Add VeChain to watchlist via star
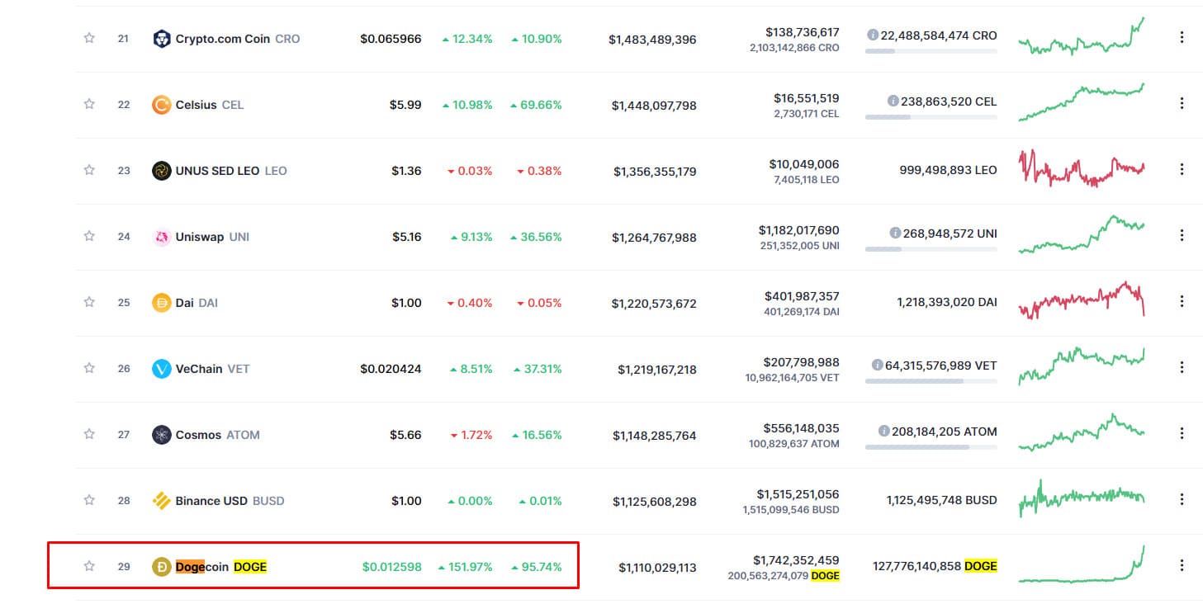 click(89, 368)
